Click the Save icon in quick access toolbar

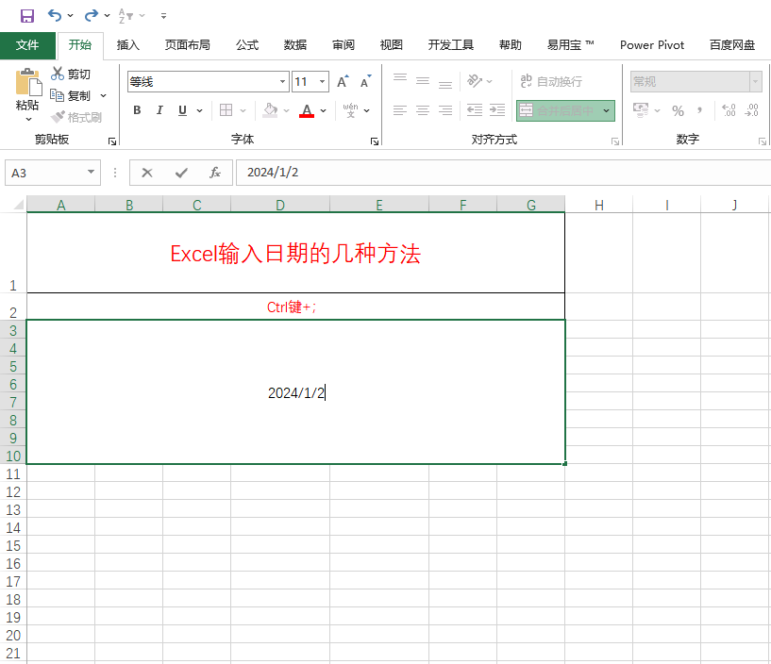[27, 16]
